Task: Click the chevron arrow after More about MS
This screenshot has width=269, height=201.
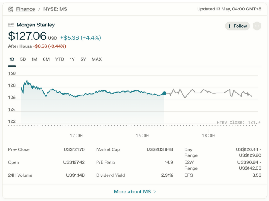Action: (x=155, y=192)
